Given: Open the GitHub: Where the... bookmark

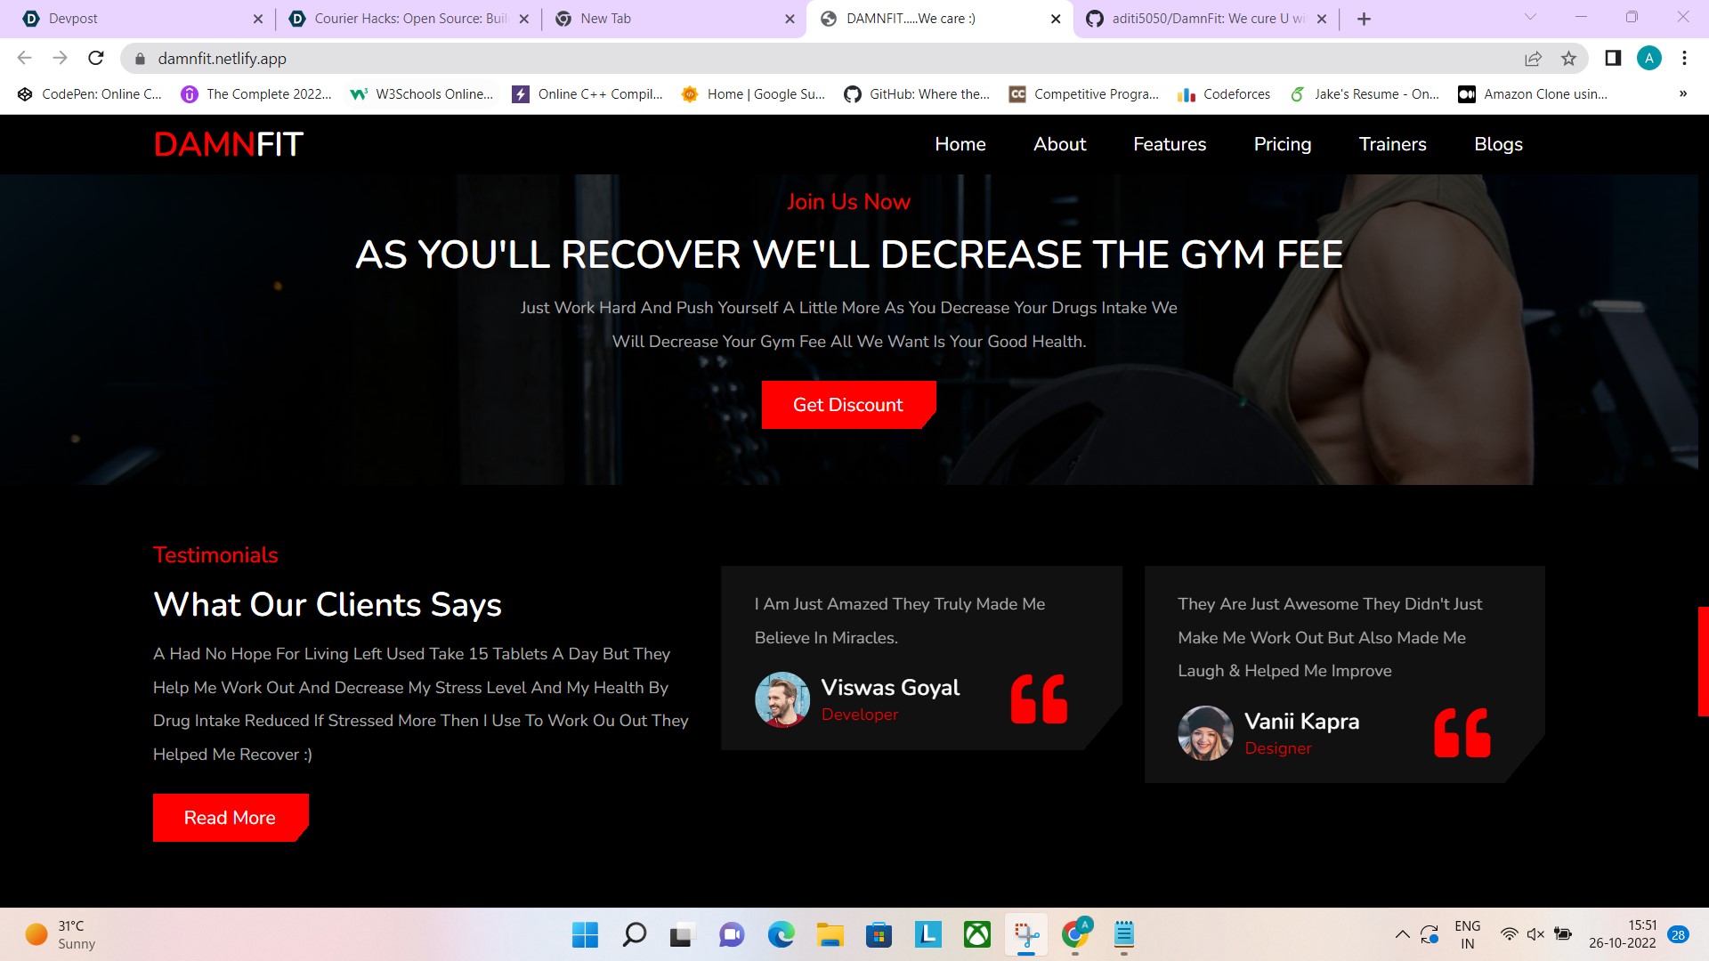Looking at the screenshot, I should point(917,93).
